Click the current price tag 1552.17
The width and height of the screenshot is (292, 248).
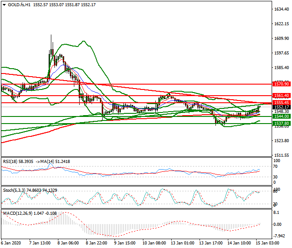tap(281, 107)
